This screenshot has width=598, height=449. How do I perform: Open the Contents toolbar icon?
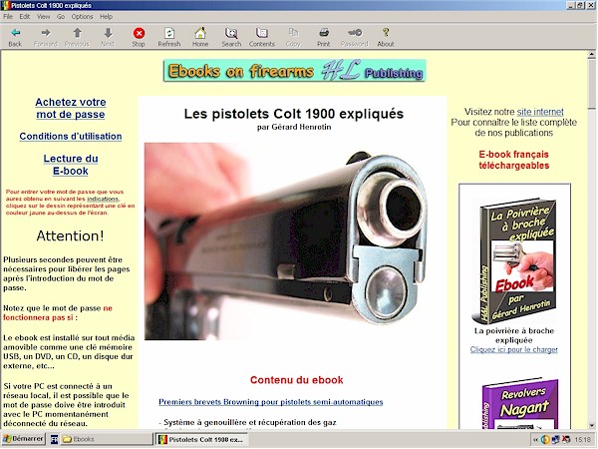click(x=262, y=33)
